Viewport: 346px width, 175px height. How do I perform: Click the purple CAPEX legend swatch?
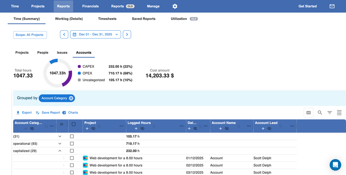[x=79, y=67]
